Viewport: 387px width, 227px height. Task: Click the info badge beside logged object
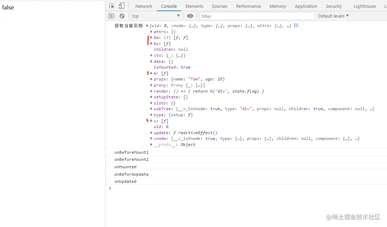(x=296, y=25)
